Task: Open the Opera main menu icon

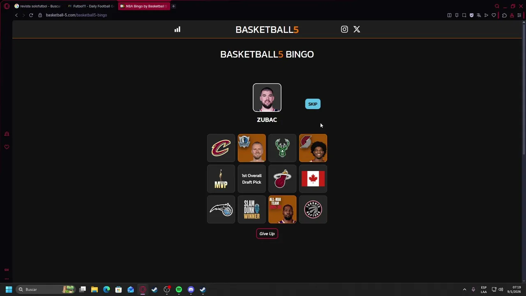Action: [7, 6]
